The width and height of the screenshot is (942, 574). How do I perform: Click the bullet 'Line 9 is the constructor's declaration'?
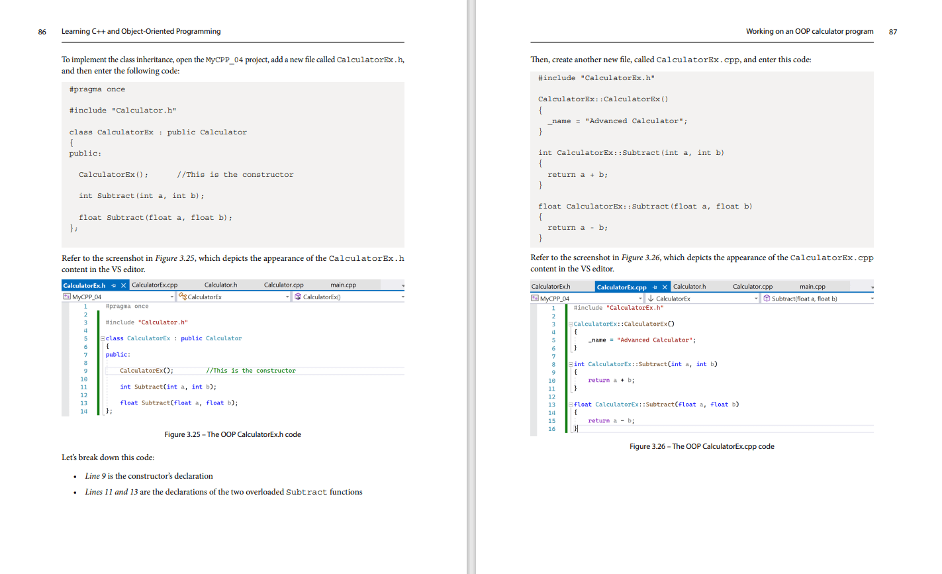coord(149,476)
